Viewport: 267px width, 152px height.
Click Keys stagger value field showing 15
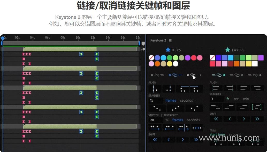[156, 100]
